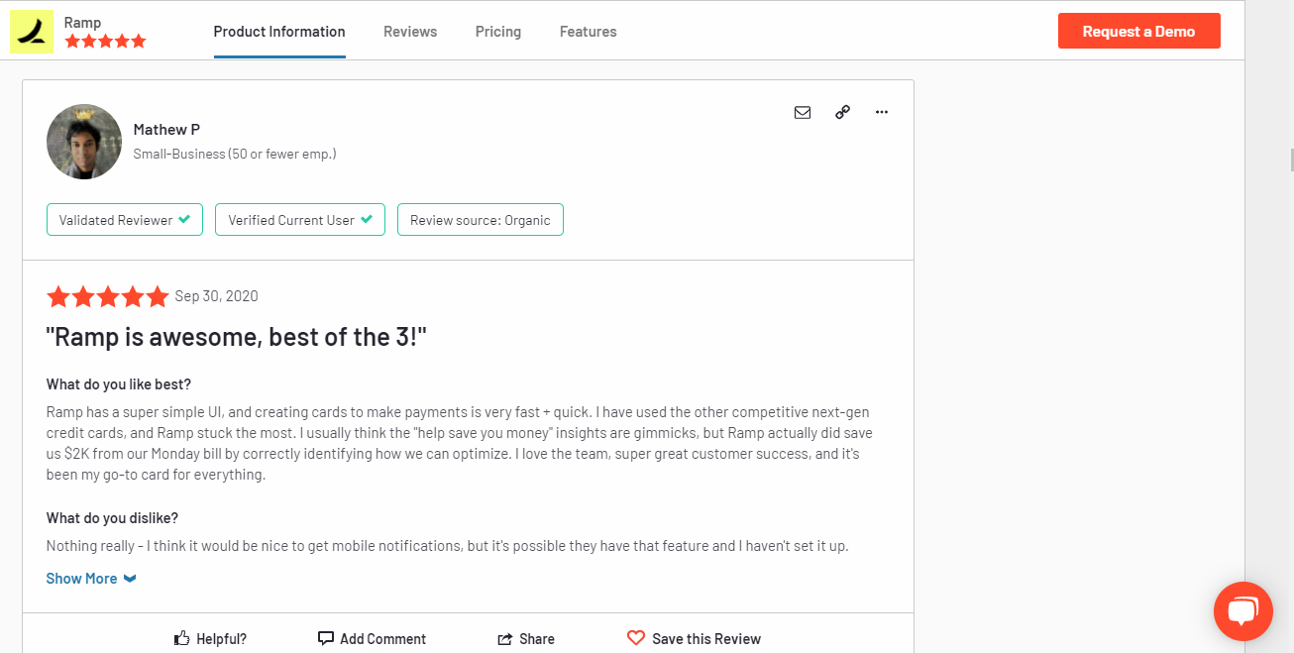The width and height of the screenshot is (1294, 653).
Task: Click Save this Review text
Action: pyautogui.click(x=706, y=639)
